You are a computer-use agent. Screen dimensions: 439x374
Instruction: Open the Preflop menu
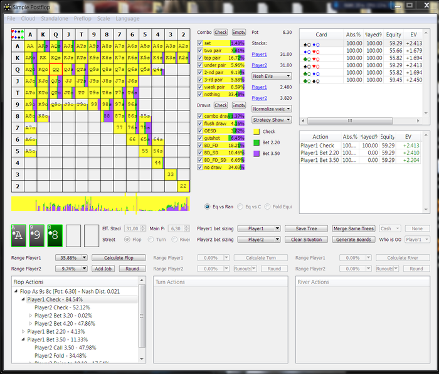(82, 19)
